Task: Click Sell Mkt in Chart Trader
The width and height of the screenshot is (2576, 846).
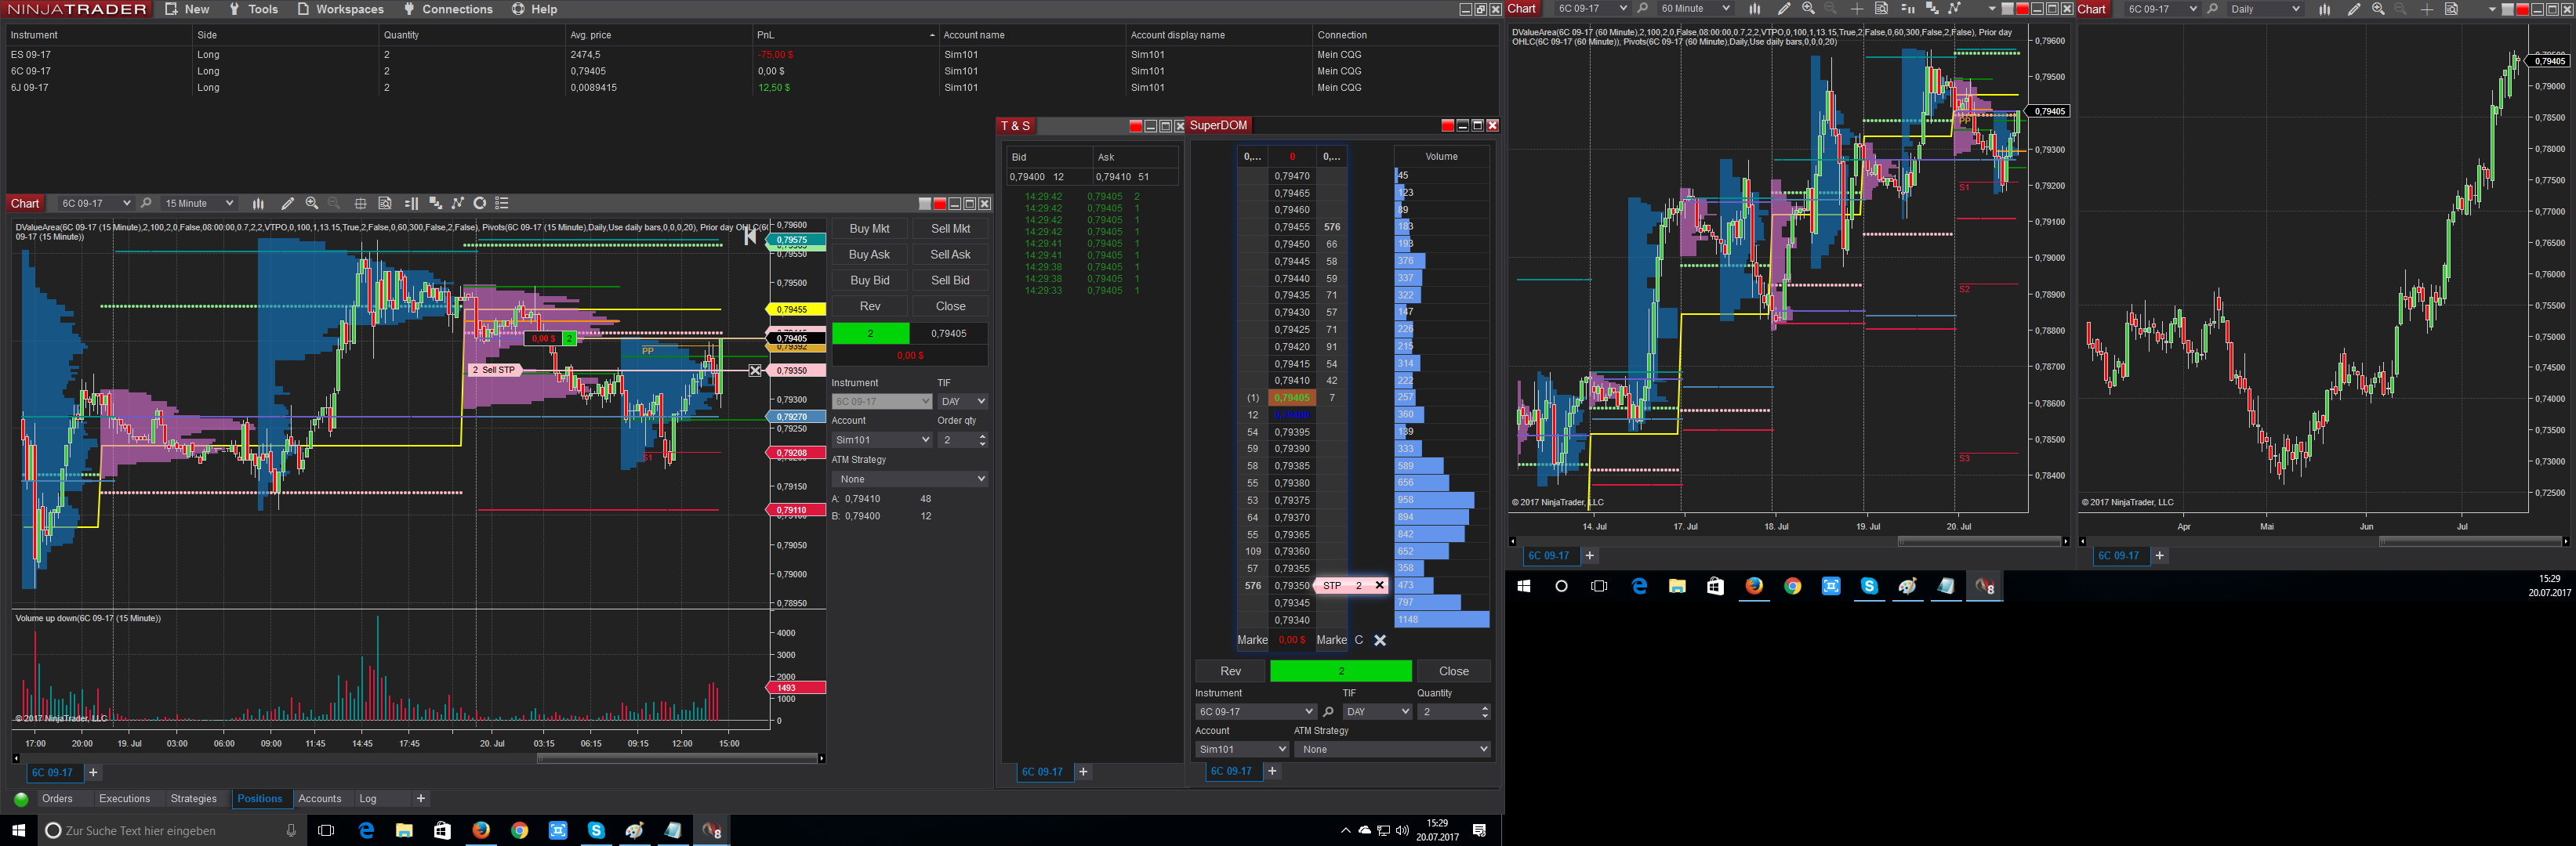Action: pyautogui.click(x=950, y=229)
